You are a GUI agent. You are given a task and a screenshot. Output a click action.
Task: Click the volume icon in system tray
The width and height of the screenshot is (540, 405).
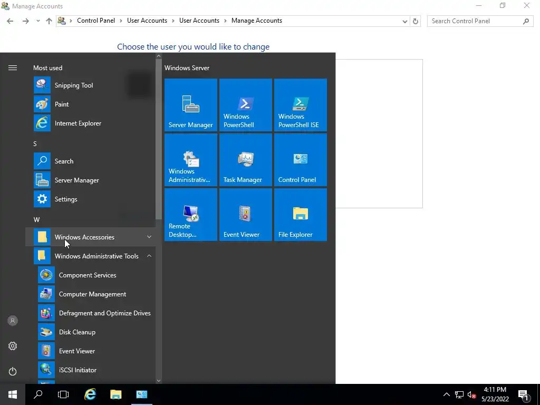click(471, 394)
